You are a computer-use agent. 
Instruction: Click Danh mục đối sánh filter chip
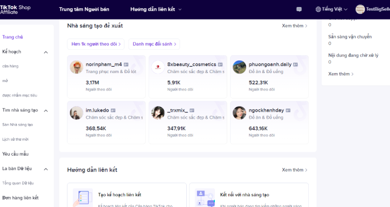pos(154,44)
